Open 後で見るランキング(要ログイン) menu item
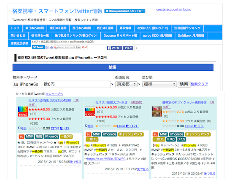The image size is (232, 179). (76, 36)
